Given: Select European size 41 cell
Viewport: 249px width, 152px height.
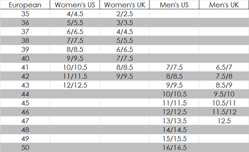Looking at the screenshot, I should (x=25, y=67).
